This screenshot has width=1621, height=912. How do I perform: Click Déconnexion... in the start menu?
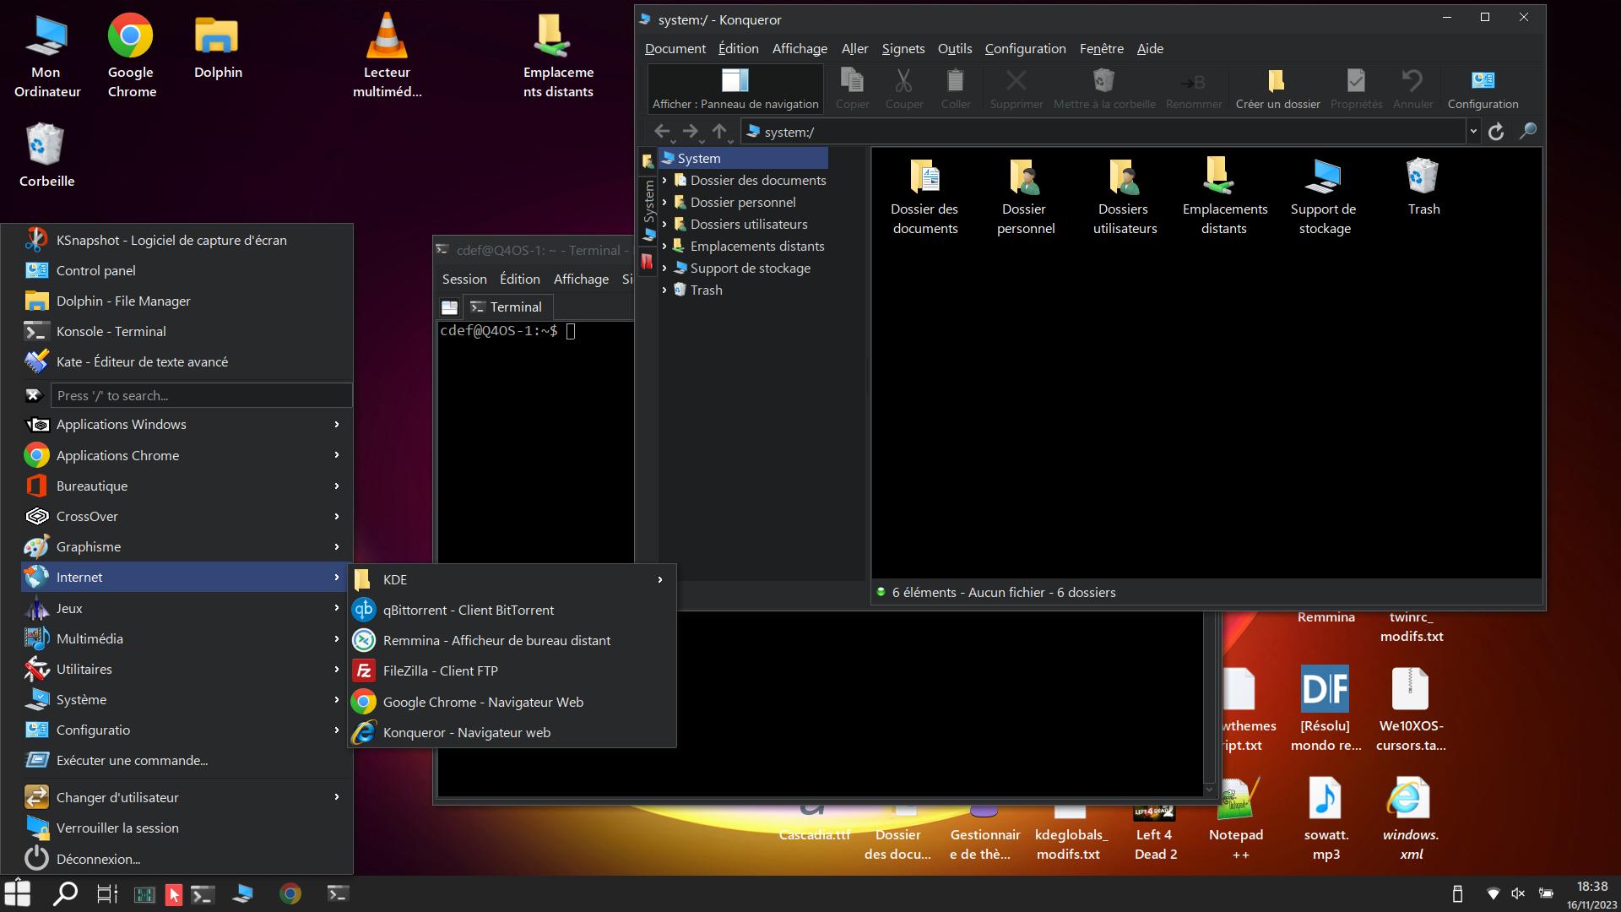tap(98, 859)
